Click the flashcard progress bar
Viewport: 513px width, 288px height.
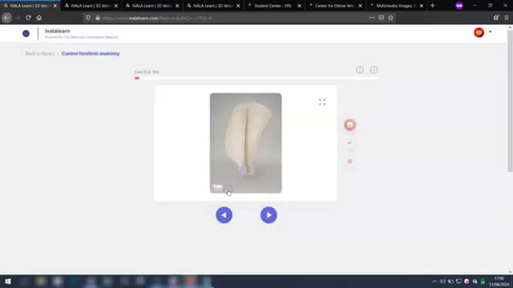pos(256,78)
